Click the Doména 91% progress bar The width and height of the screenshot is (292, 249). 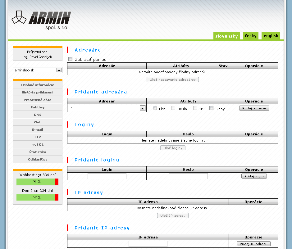37,197
